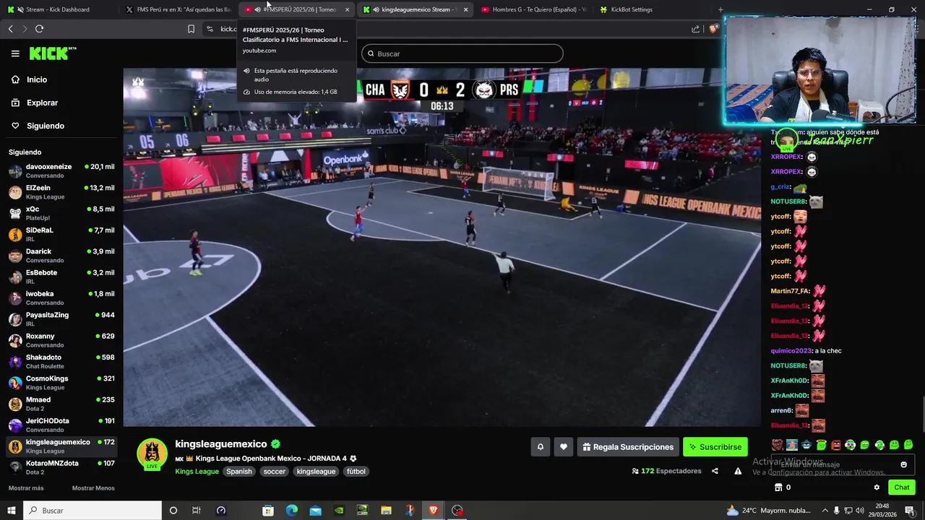The height and width of the screenshot is (520, 925).
Task: Open Shakadoto channel in sidebar
Action: pos(61,361)
